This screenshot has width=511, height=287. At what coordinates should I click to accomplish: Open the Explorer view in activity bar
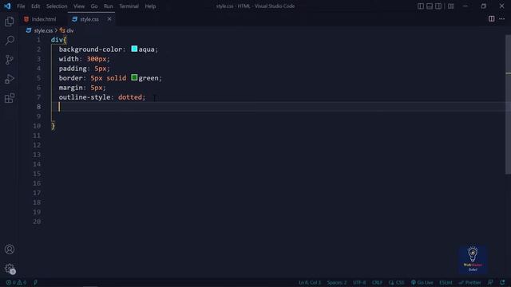pos(10,22)
